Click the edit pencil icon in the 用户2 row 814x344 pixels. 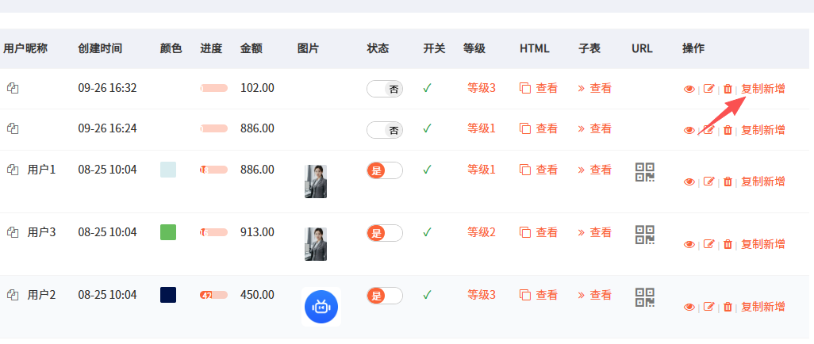[x=709, y=307]
